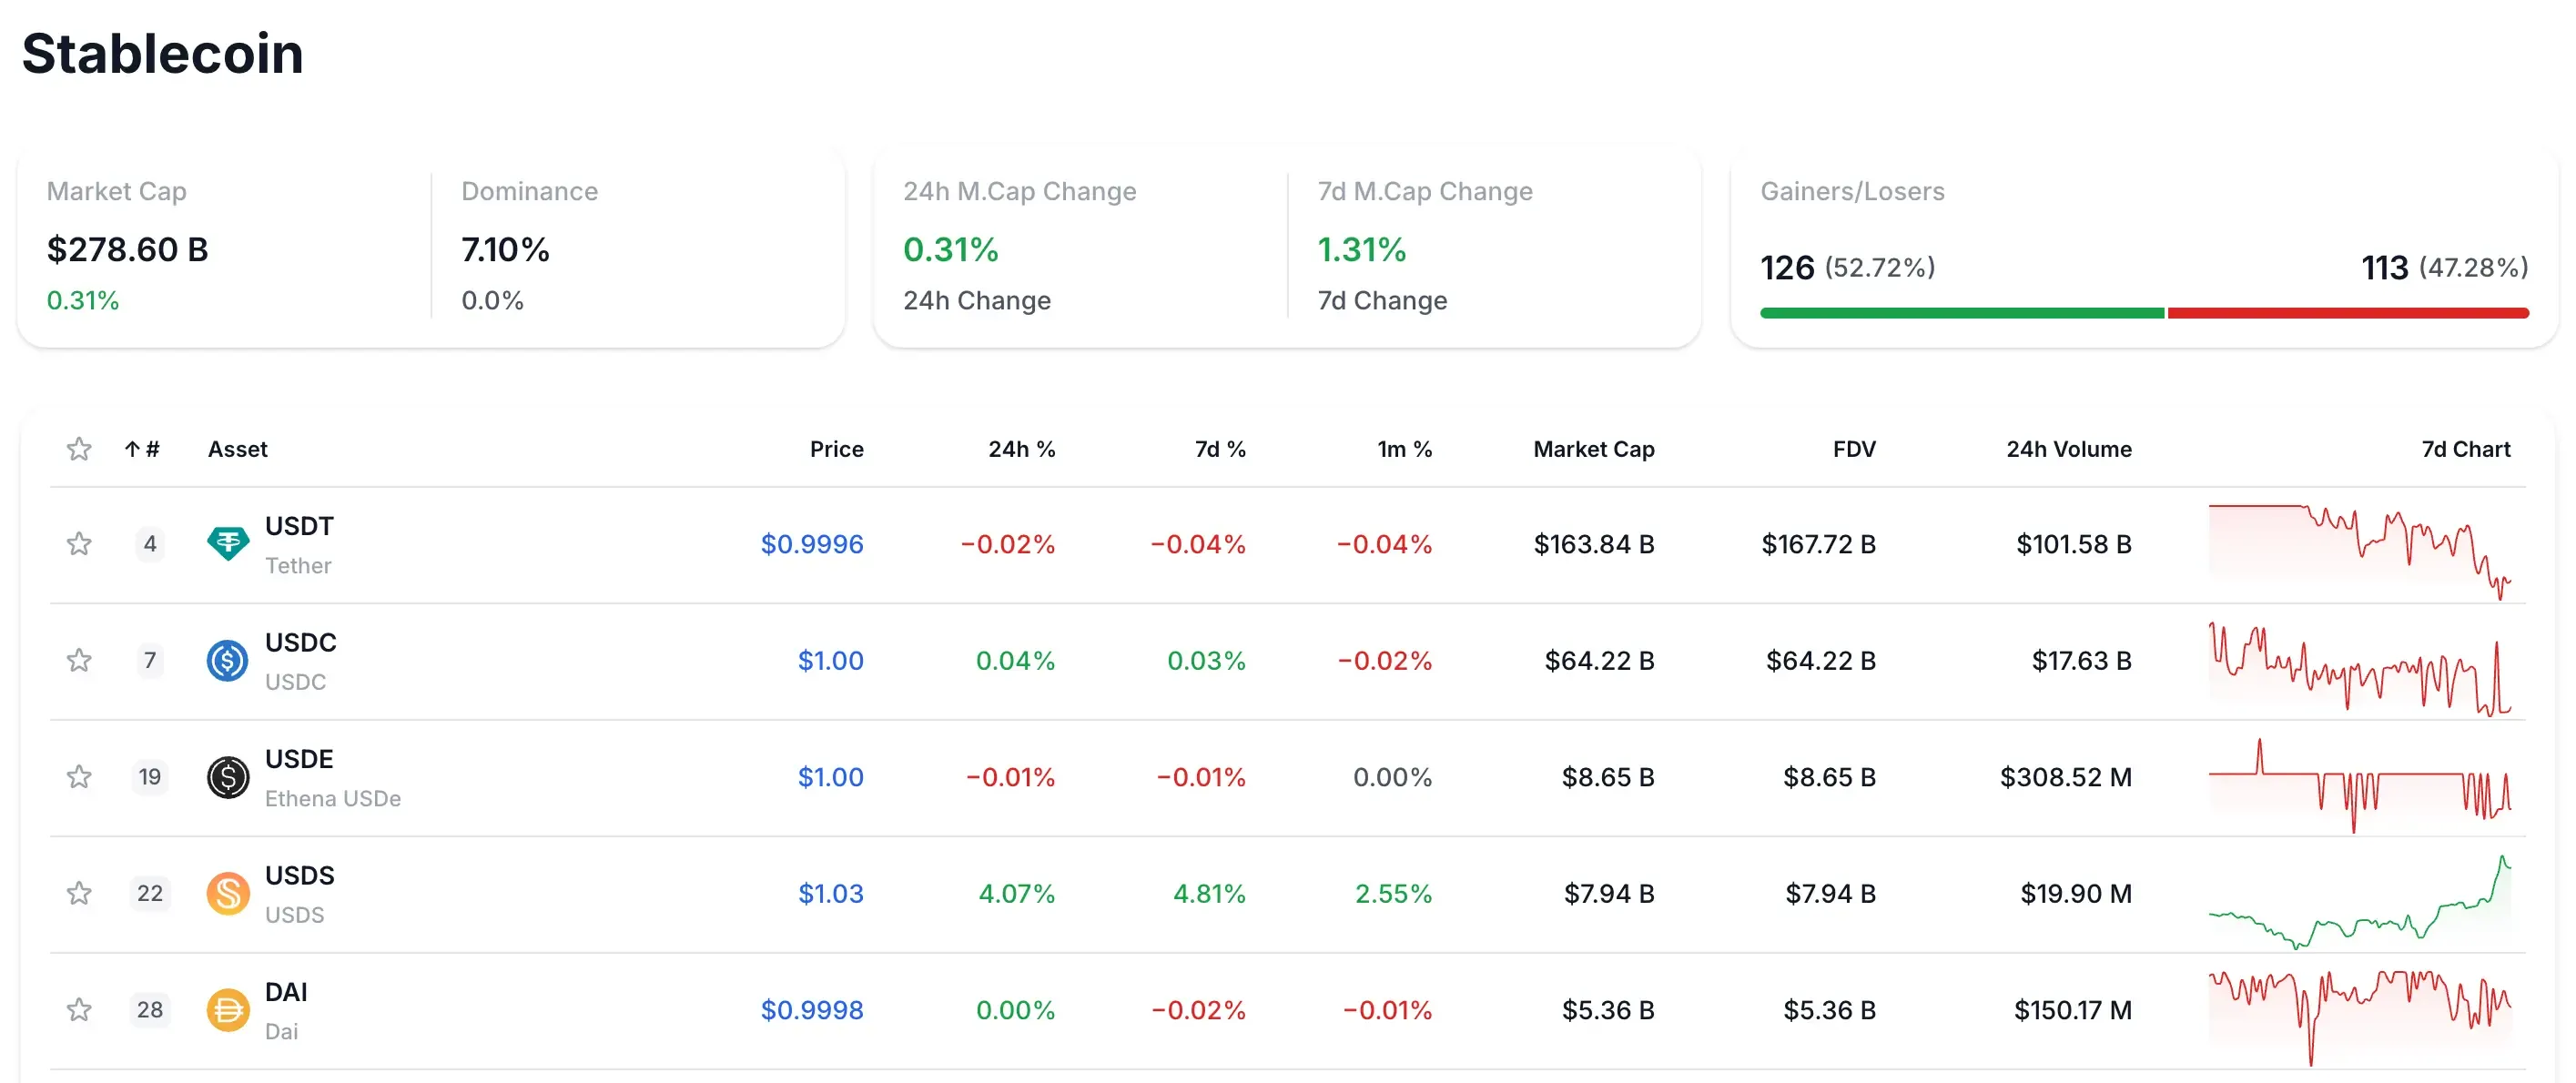Click the USDC coin logo
2576x1083 pixels.
pos(228,660)
